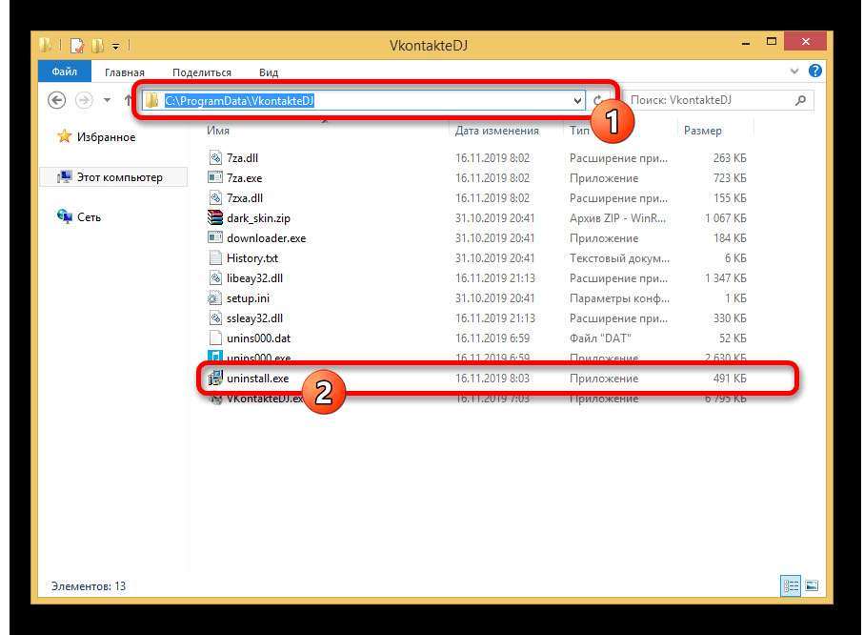Select the uninstall.exe file
864x635 pixels.
[257, 379]
